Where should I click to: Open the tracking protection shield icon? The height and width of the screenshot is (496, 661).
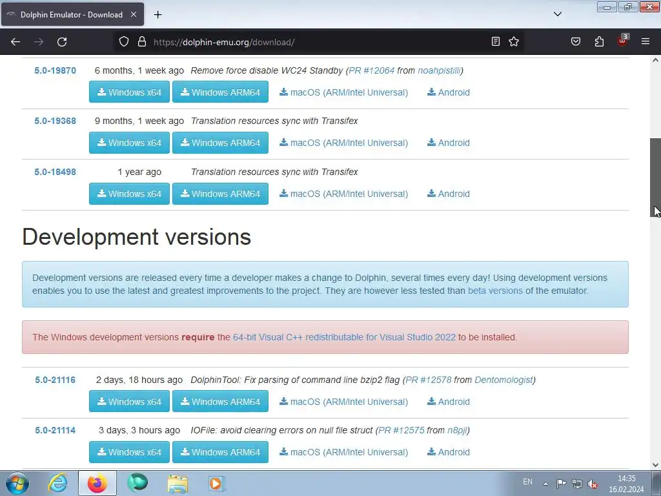point(123,42)
